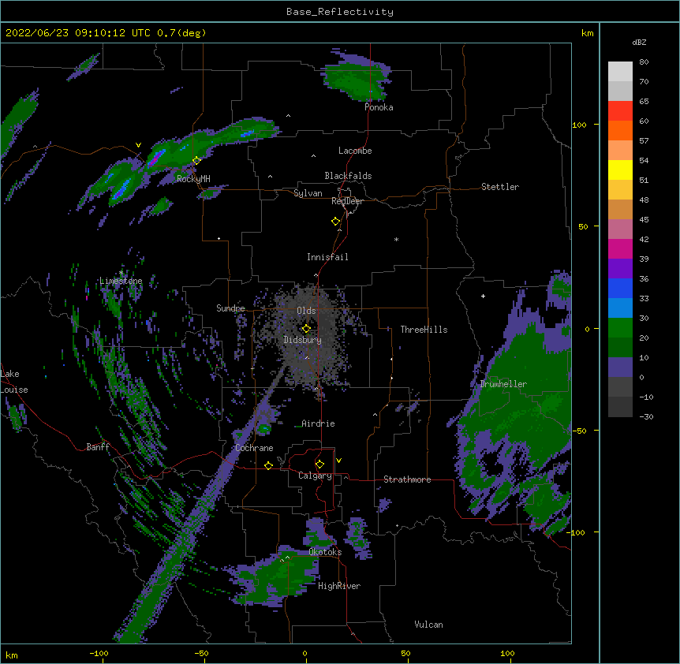Select the RedDeer label

(347, 201)
